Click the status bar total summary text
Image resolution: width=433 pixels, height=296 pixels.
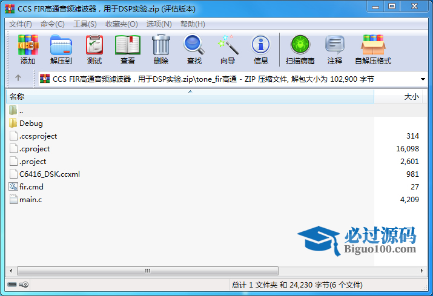pyautogui.click(x=297, y=284)
